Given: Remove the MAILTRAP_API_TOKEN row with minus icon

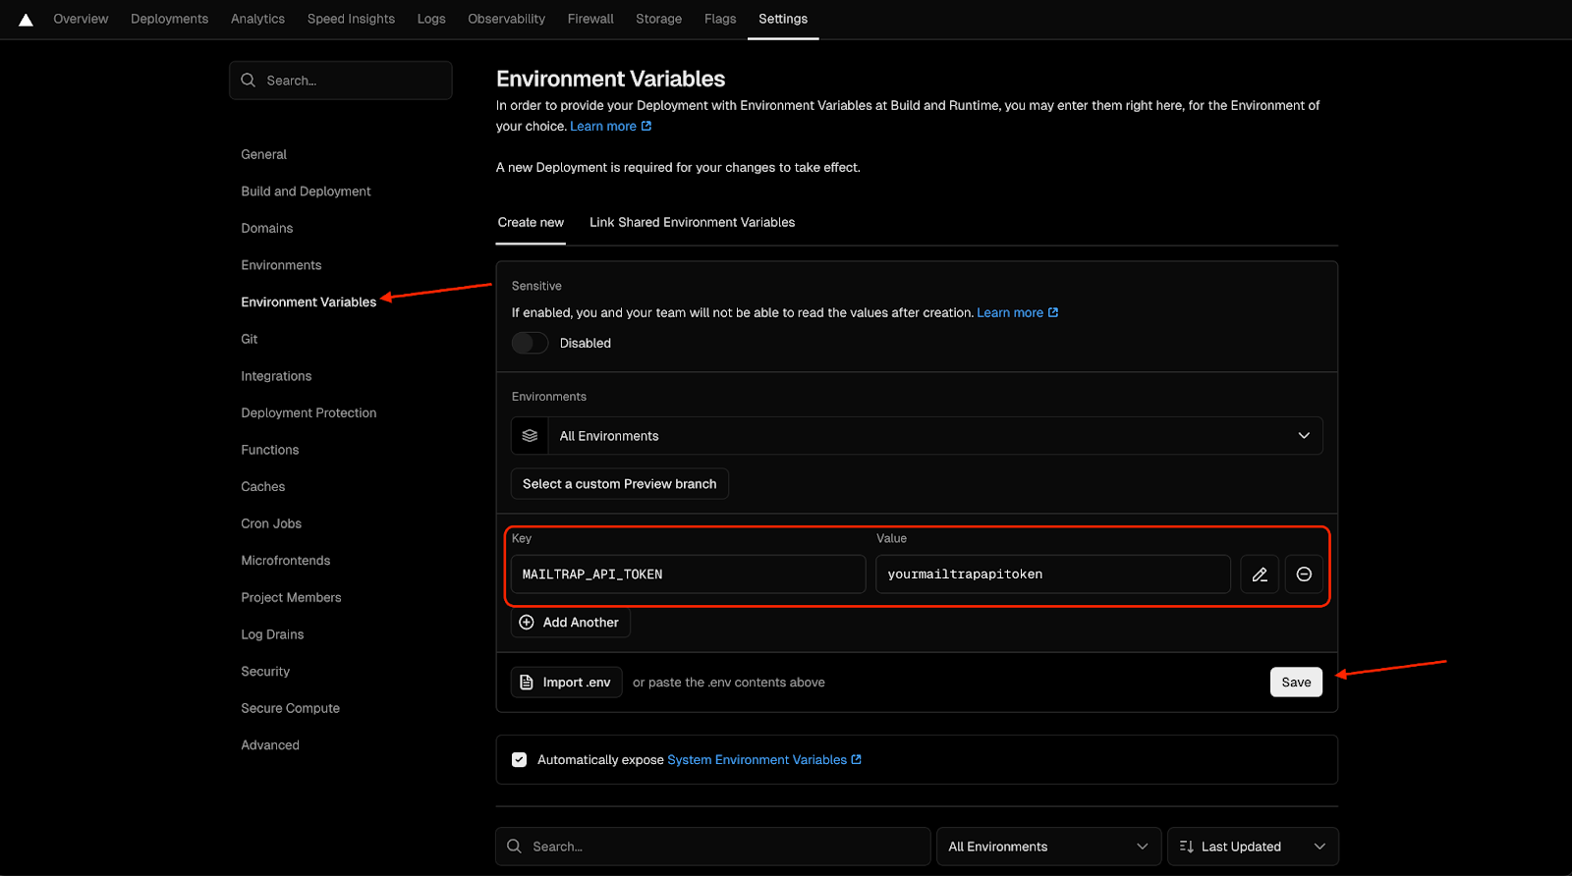Looking at the screenshot, I should 1304,575.
